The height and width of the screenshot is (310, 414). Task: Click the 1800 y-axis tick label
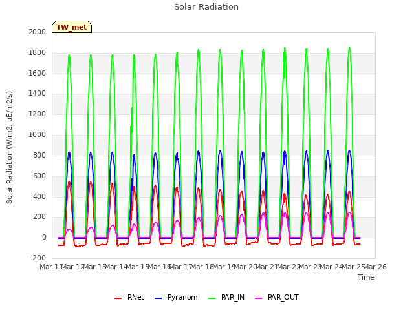pos(38,53)
